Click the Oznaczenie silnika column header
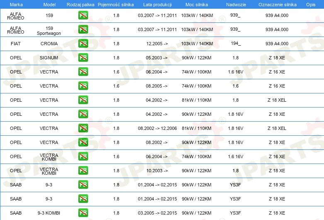The image size is (324, 220). 277,4
